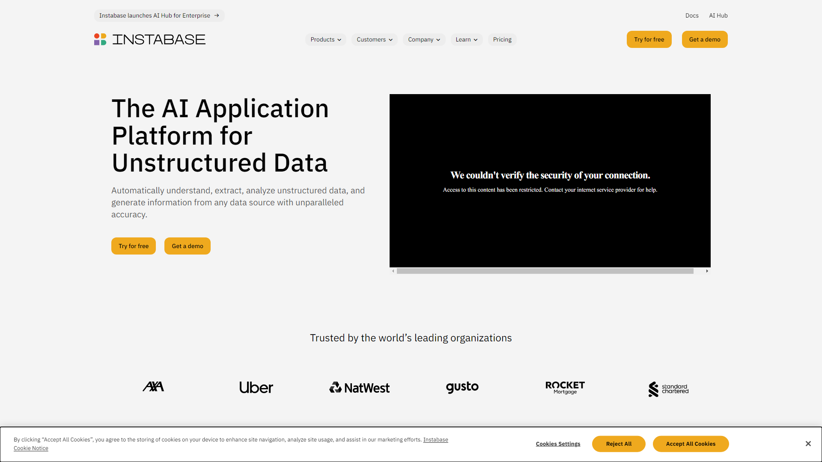Close the cookie banner with X
This screenshot has height=462, width=822.
point(808,444)
